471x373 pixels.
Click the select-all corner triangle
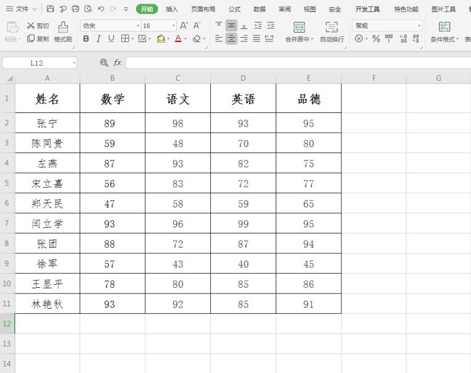click(10, 78)
